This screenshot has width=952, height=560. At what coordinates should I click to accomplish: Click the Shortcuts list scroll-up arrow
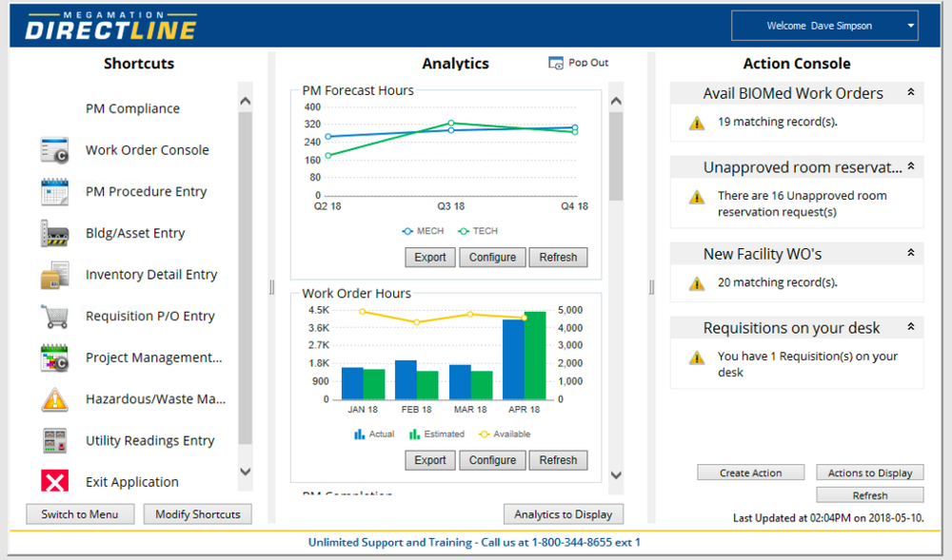(x=246, y=101)
